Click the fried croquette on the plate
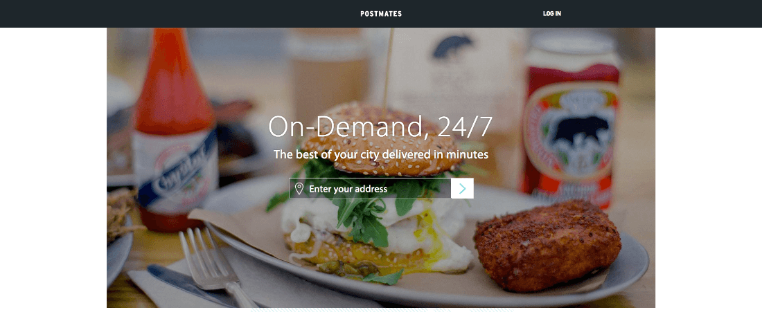 547,246
